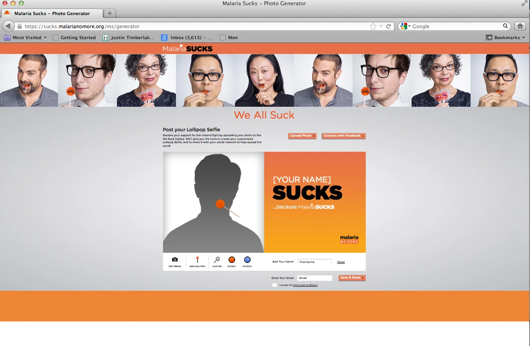Image resolution: width=530 pixels, height=346 pixels.
Task: Open a new tab with plus button
Action: coord(109,13)
